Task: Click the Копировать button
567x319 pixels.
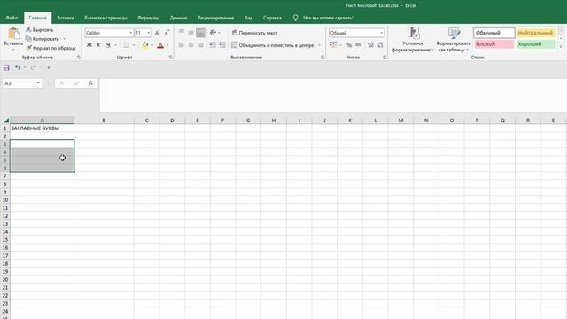Action: click(x=42, y=39)
